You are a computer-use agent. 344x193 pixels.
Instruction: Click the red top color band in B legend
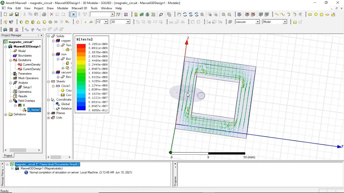pyautogui.click(x=81, y=46)
